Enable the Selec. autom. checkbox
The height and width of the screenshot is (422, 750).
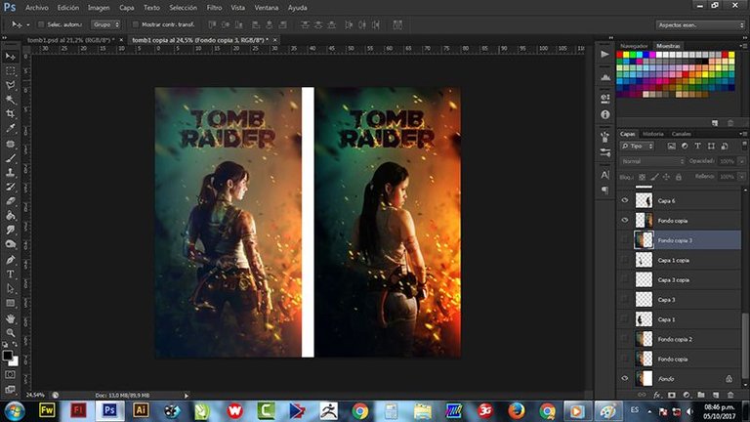point(41,24)
